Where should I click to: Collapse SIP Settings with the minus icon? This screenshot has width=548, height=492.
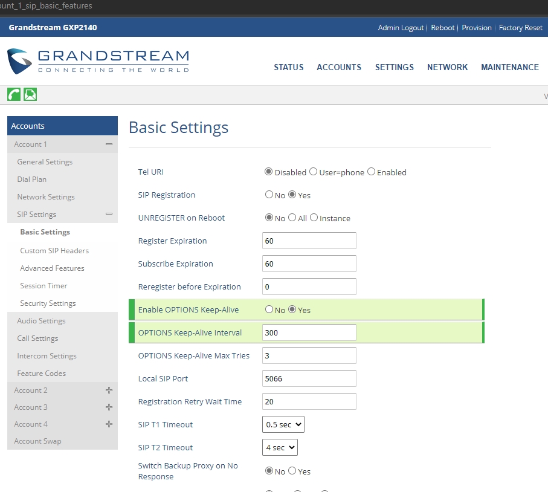109,215
